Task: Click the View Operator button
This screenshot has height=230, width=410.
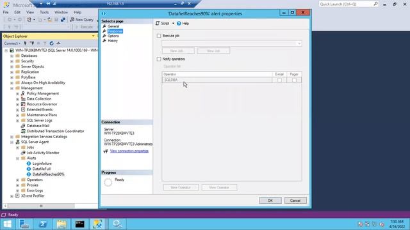Action: (x=219, y=187)
